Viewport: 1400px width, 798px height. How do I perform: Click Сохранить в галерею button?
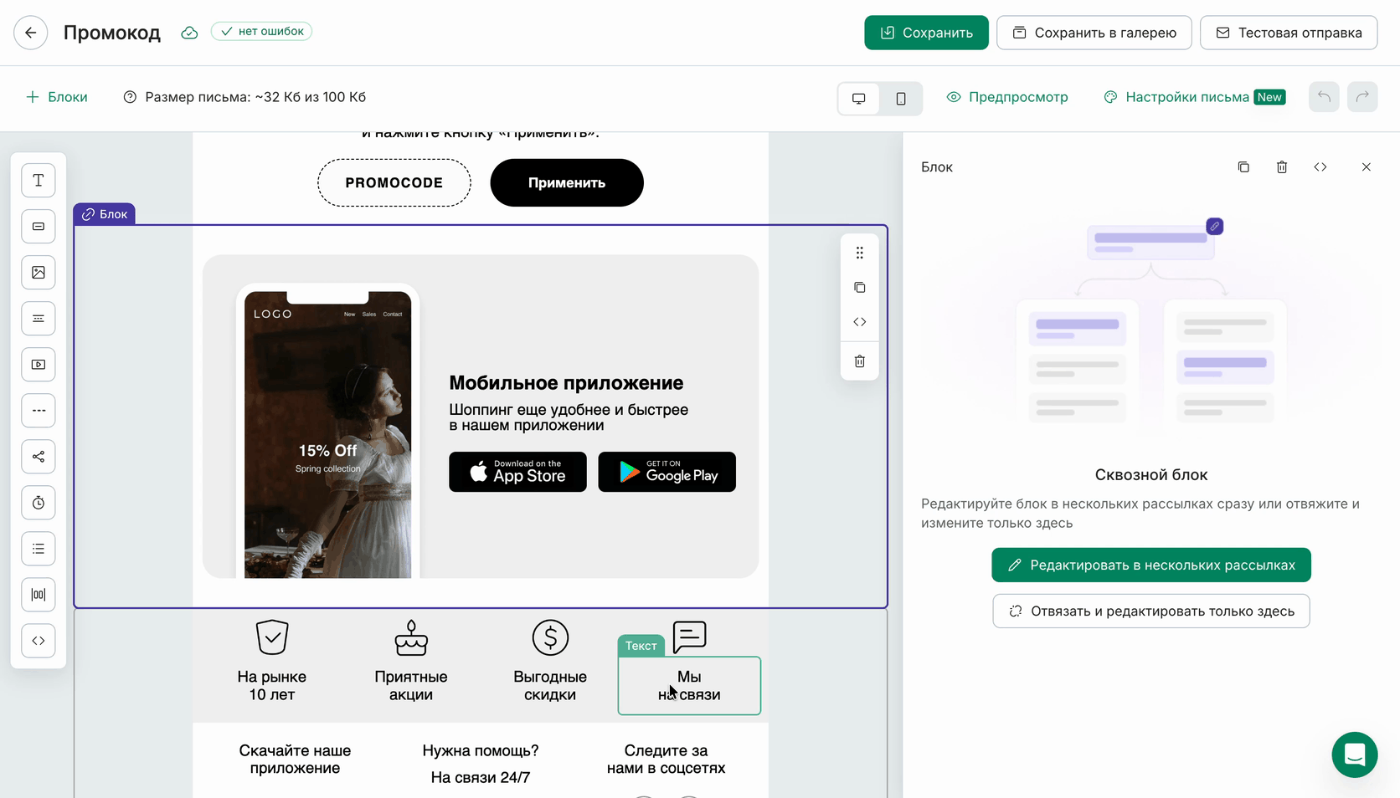pos(1094,33)
